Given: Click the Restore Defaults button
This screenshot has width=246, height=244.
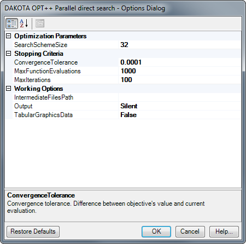Looking at the screenshot, I should 33,231.
